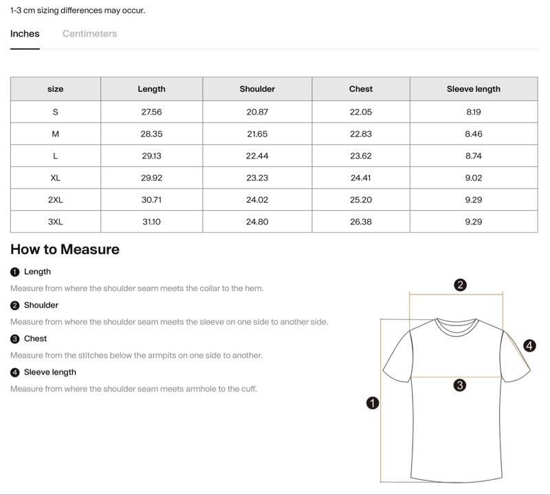The width and height of the screenshot is (550, 495).
Task: Click the How to Measure heading
Action: point(65,249)
